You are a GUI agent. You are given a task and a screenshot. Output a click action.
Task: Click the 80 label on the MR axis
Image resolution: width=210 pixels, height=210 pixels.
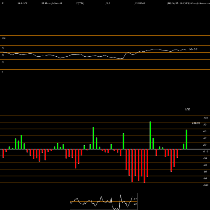click(205, 125)
